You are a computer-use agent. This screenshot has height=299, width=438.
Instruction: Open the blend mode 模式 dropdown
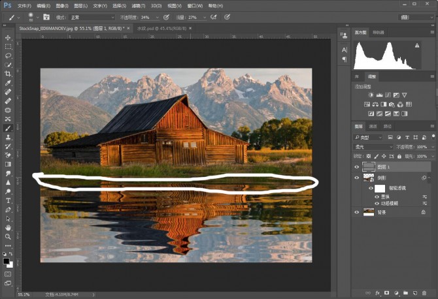(91, 17)
